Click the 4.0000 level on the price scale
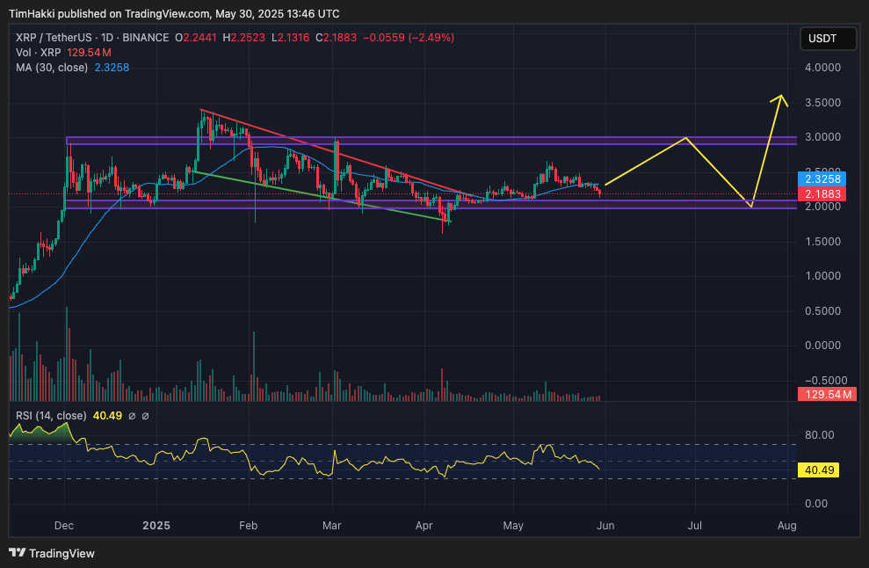The height and width of the screenshot is (568, 869). pos(823,66)
